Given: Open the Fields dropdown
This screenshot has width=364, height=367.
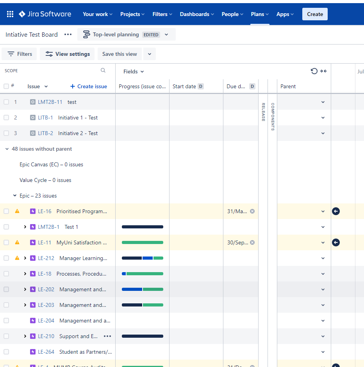Looking at the screenshot, I should point(134,71).
